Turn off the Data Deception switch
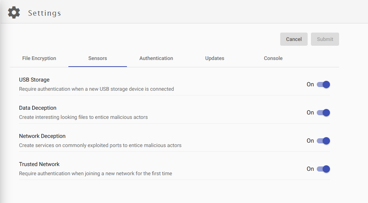368x203 pixels. pyautogui.click(x=323, y=113)
